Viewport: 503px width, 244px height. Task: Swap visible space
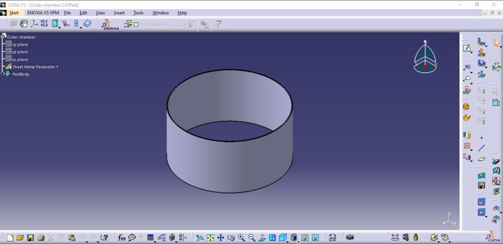(315, 238)
